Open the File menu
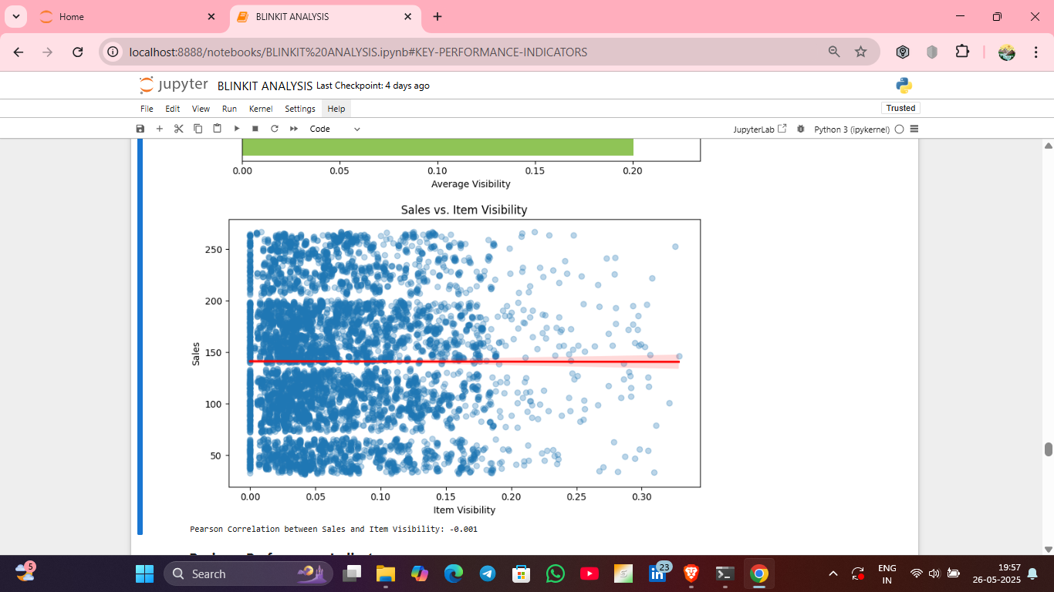Image resolution: width=1054 pixels, height=592 pixels. point(147,109)
